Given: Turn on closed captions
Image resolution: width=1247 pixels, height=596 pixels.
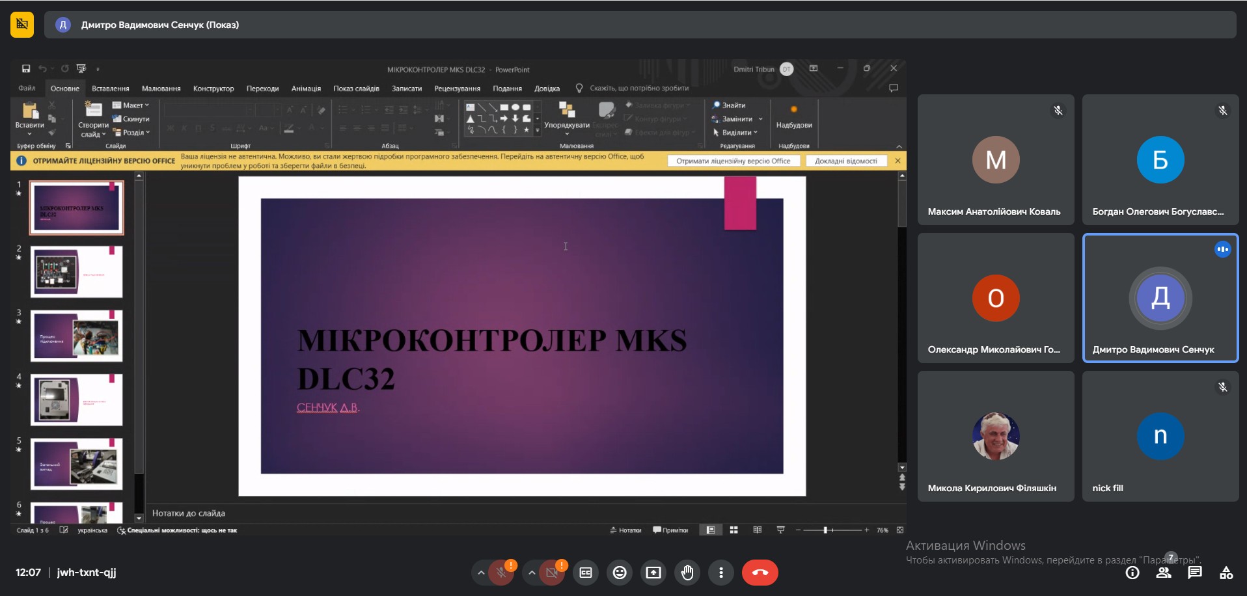Looking at the screenshot, I should tap(586, 573).
